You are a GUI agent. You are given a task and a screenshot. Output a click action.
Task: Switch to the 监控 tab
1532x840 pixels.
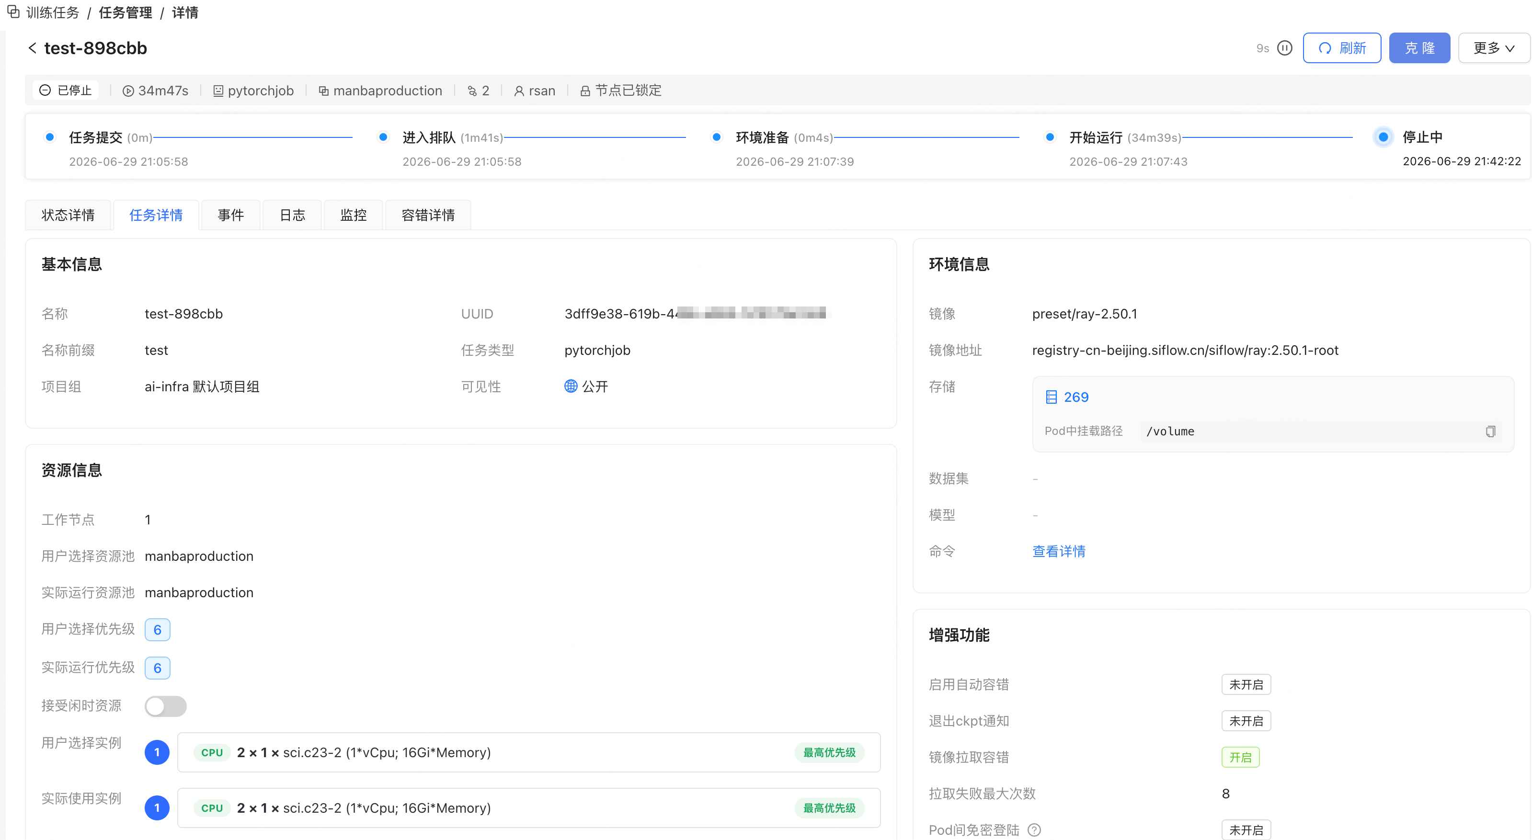tap(353, 215)
